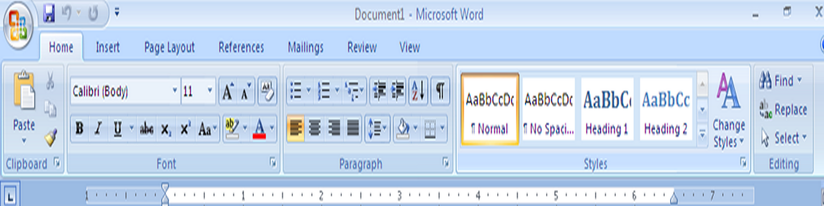
Task: Open underline style dropdown arrow
Action: tap(131, 128)
